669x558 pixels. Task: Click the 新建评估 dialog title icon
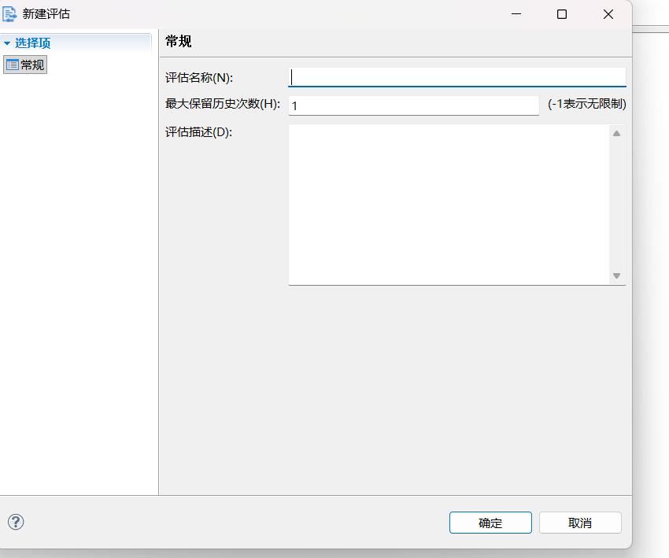pos(9,14)
